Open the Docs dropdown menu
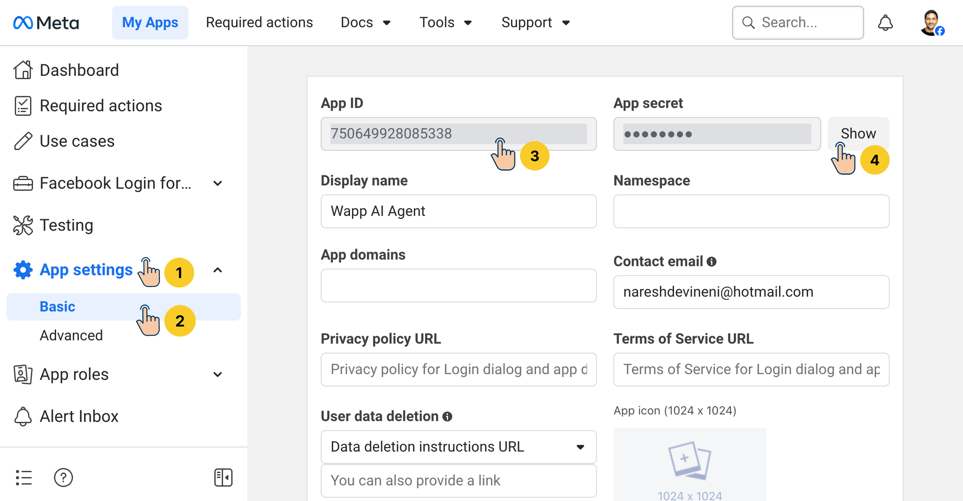This screenshot has width=963, height=501. click(x=366, y=23)
